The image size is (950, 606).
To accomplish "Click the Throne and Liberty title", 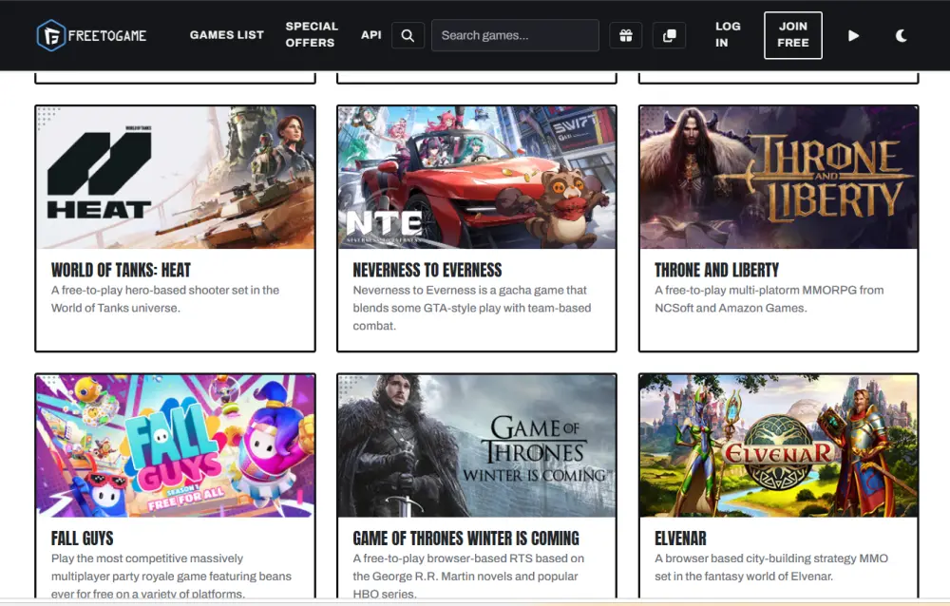I will 716,270.
